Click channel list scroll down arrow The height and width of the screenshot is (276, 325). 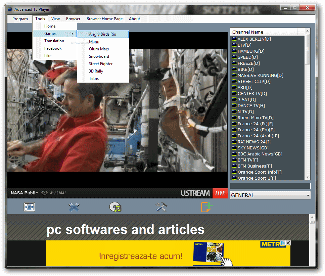click(308, 177)
